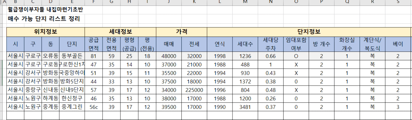Select the 동부골든 complex cell

tap(72, 56)
